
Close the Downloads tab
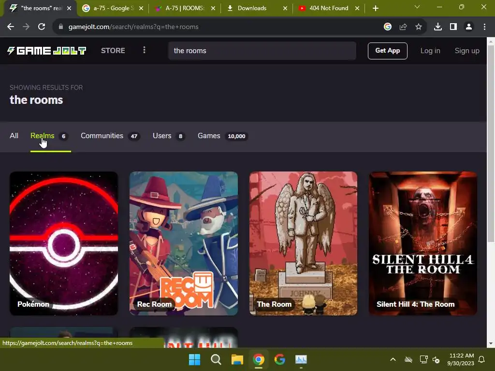pos(285,8)
